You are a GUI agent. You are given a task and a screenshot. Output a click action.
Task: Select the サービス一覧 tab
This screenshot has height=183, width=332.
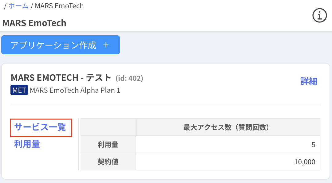point(40,127)
